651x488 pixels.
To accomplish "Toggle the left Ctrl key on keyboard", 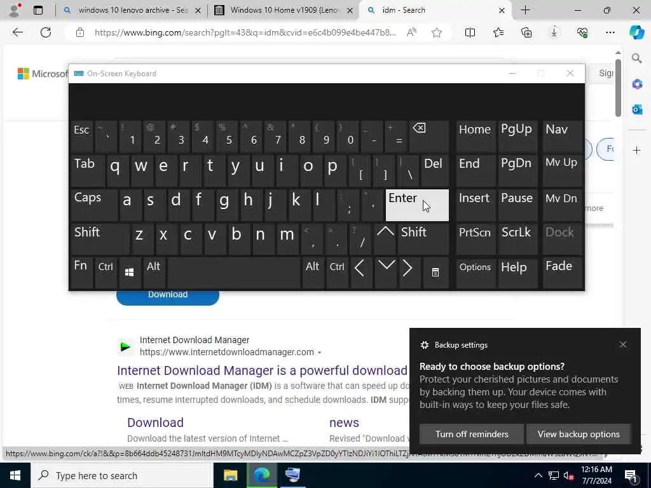I will coord(106,272).
